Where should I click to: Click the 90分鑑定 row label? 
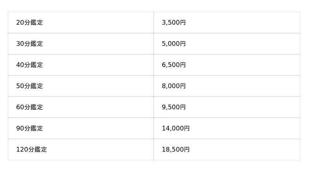point(30,129)
